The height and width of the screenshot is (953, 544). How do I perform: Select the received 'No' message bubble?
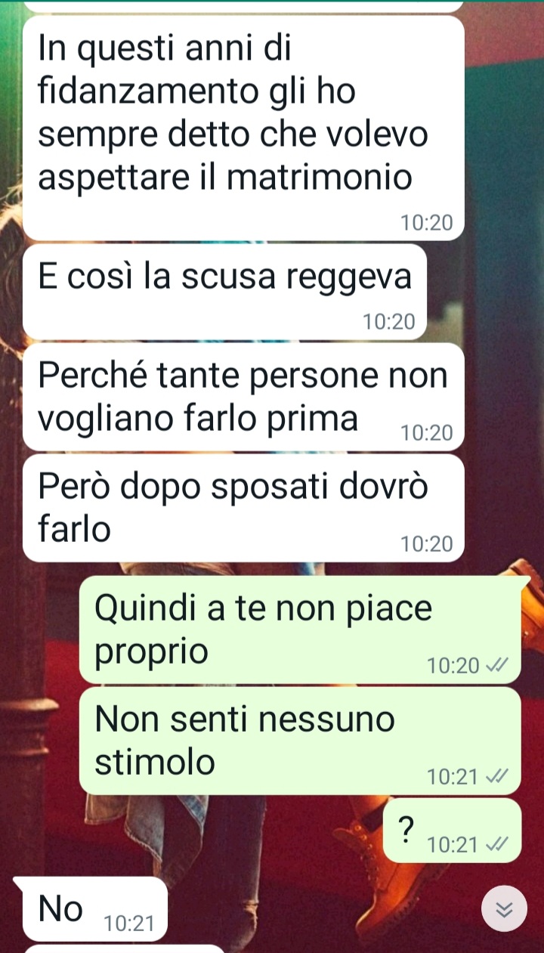pyautogui.click(x=91, y=909)
